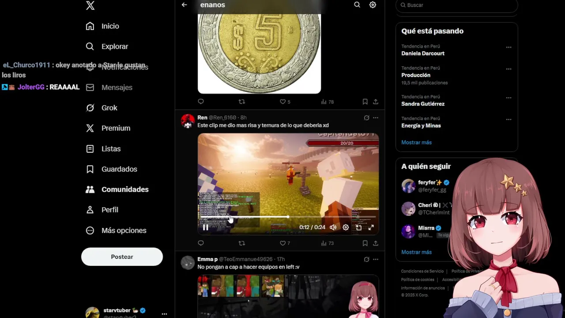Like Ren's post with 7 likes

[x=285, y=243]
